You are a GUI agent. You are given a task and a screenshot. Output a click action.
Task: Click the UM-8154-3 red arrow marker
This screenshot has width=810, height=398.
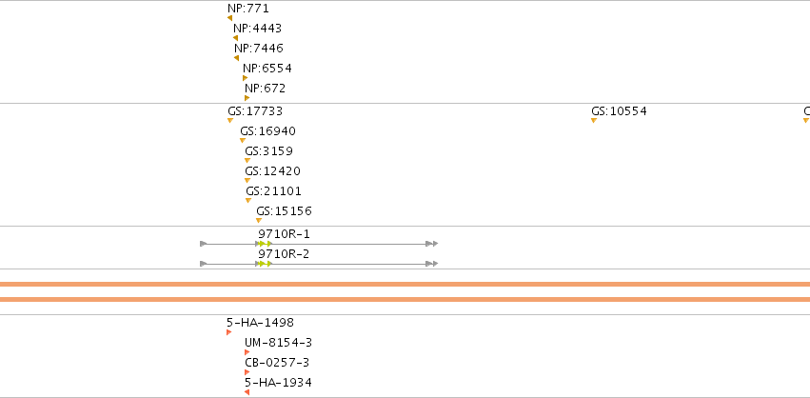(x=247, y=352)
